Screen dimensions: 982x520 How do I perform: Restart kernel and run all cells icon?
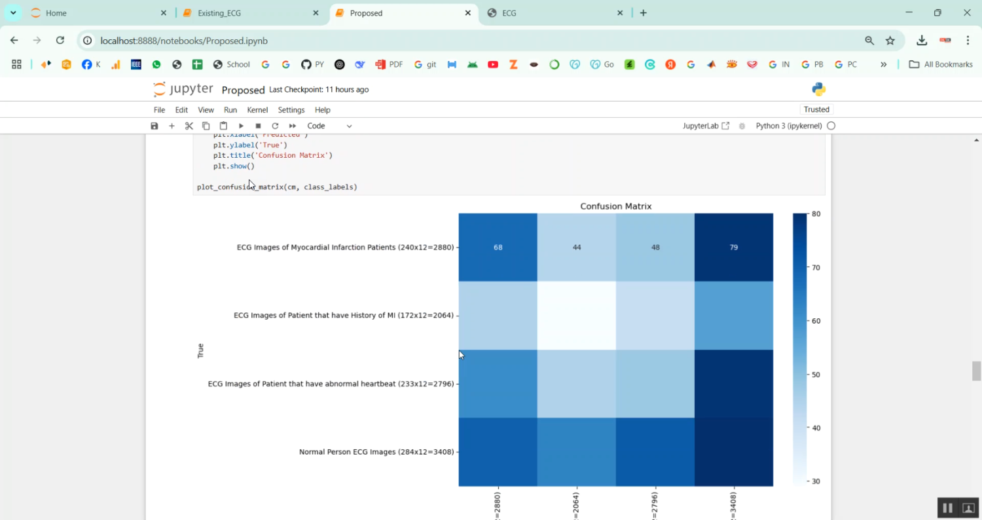292,125
